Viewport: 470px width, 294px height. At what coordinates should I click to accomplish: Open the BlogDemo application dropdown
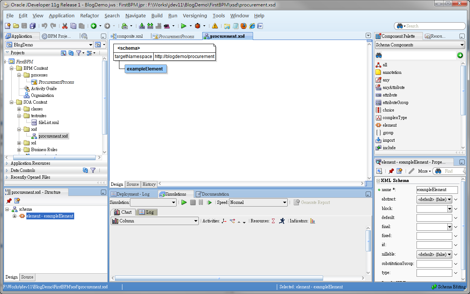90,45
